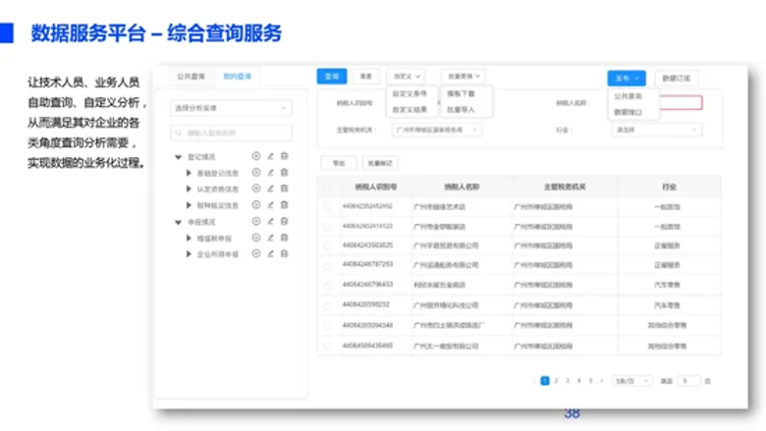The width and height of the screenshot is (766, 431).
Task: Go to previous page with pagination arrow
Action: (534, 381)
